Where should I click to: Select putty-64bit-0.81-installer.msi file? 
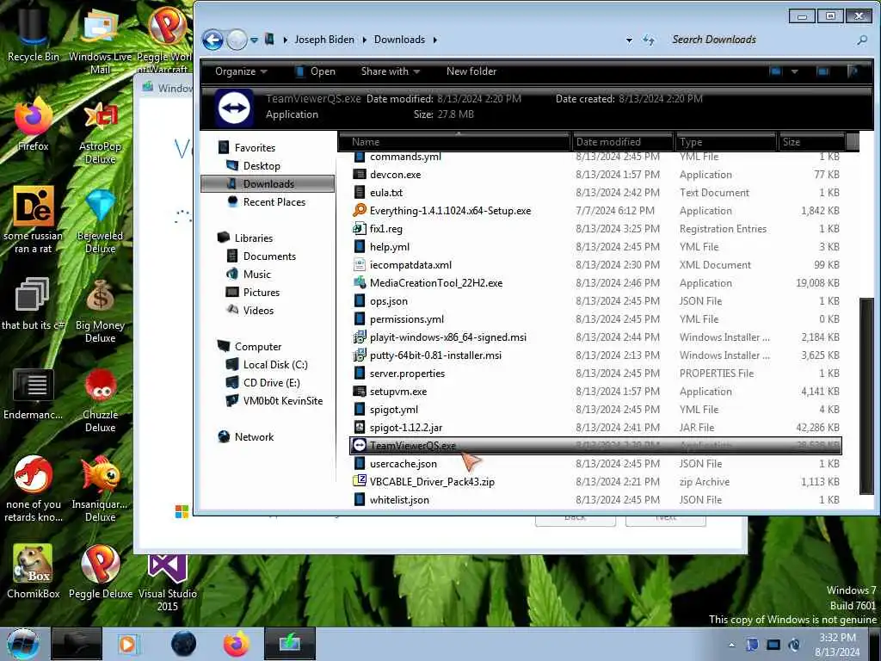click(x=435, y=355)
